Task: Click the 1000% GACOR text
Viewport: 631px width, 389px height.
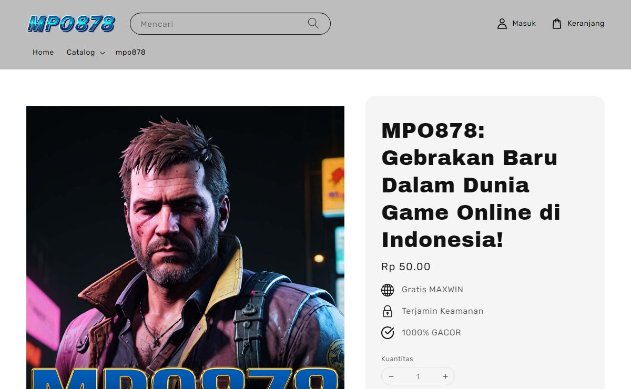Action: pos(431,333)
